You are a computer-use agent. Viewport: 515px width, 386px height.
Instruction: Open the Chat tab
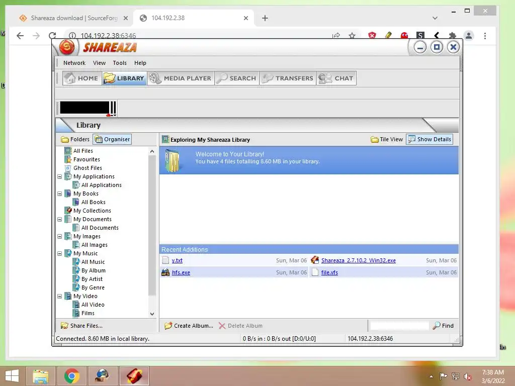click(x=336, y=78)
